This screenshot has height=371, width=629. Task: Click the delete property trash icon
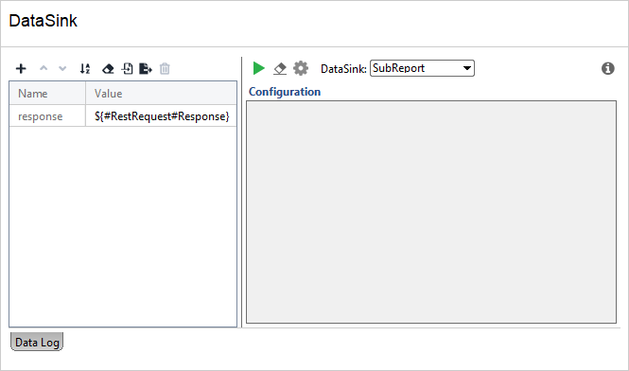click(x=165, y=69)
